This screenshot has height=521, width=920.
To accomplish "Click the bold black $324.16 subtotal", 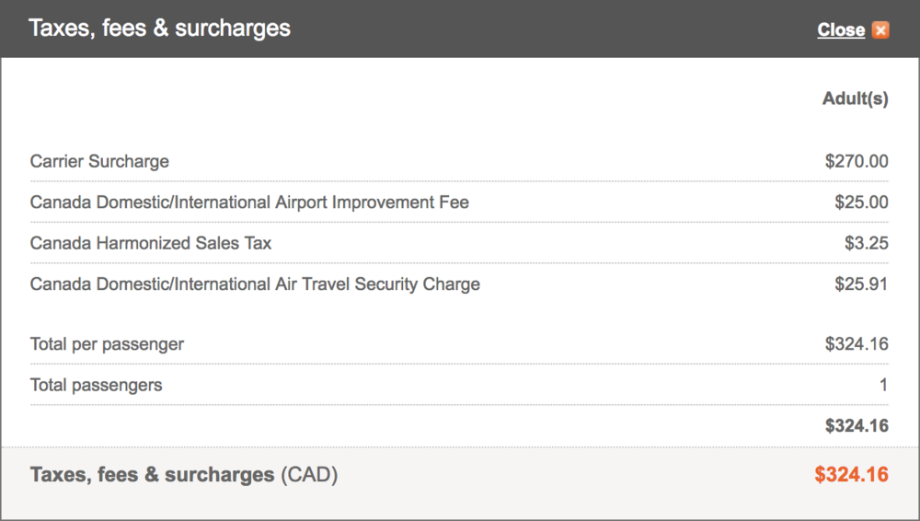I will click(857, 425).
